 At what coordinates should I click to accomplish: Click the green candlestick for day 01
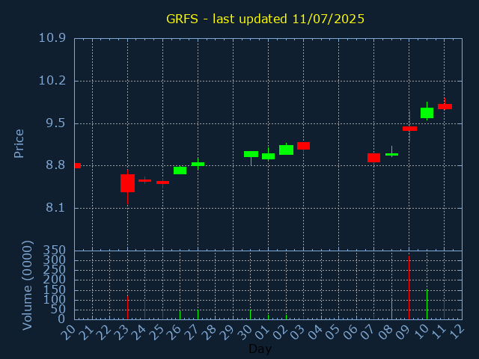268,156
